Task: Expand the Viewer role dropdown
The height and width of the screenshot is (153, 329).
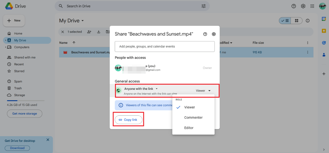Action: (x=203, y=91)
